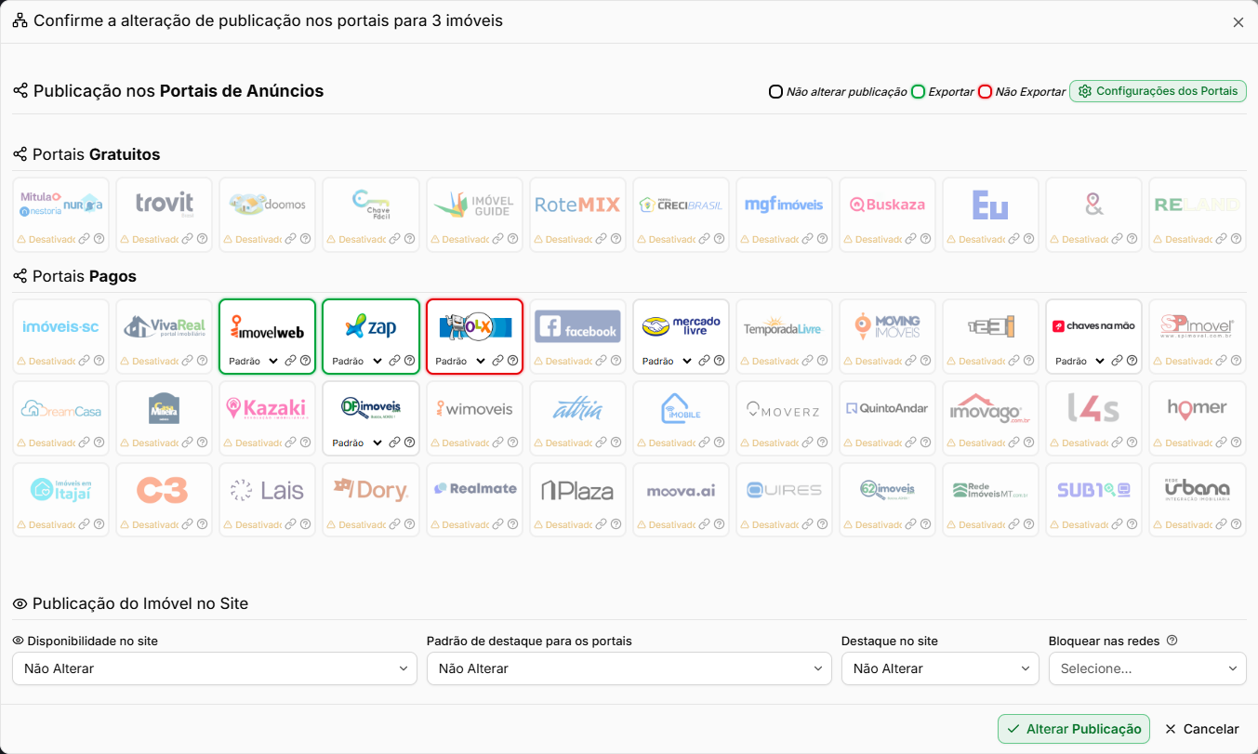Screen dimensions: 1258x754
Task: Open the Disponibilidade no site dropdown
Action: pos(215,668)
